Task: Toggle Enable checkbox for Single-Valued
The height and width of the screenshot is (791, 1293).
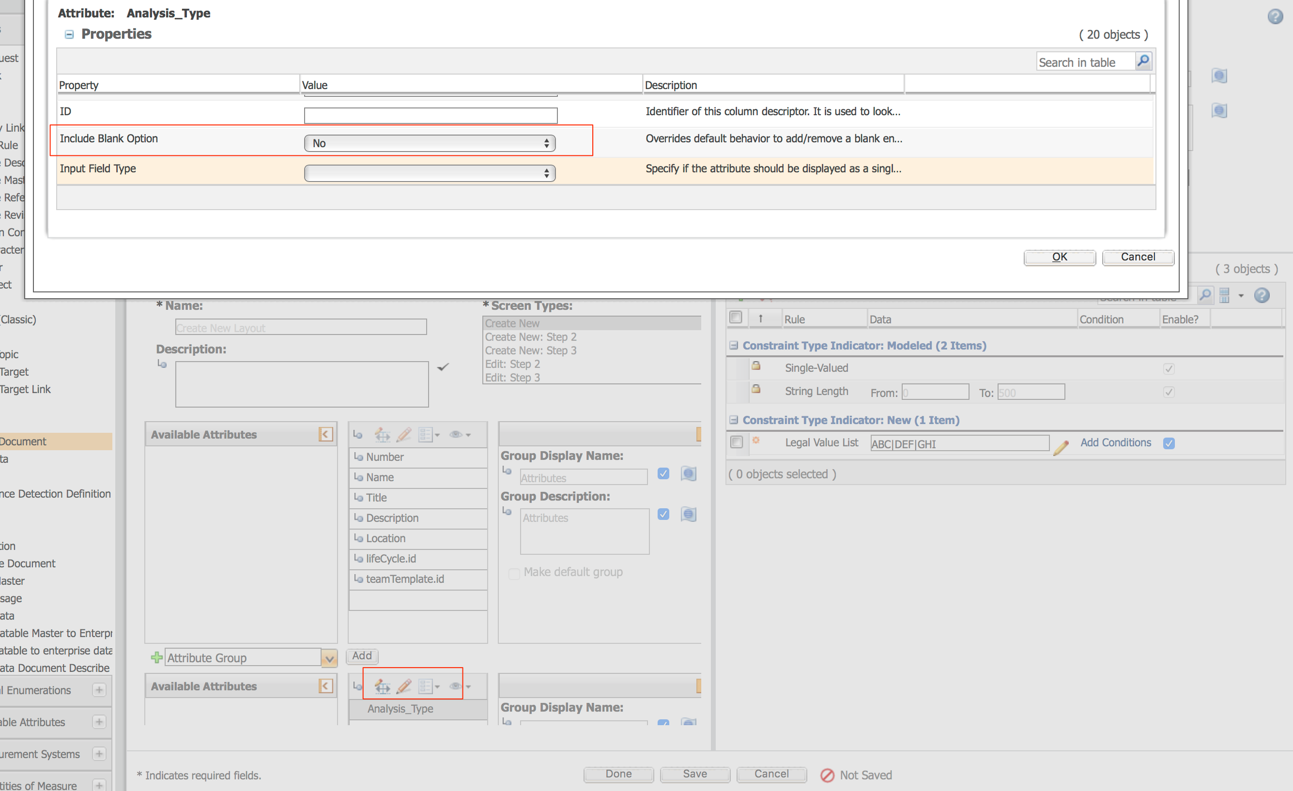Action: click(x=1169, y=369)
